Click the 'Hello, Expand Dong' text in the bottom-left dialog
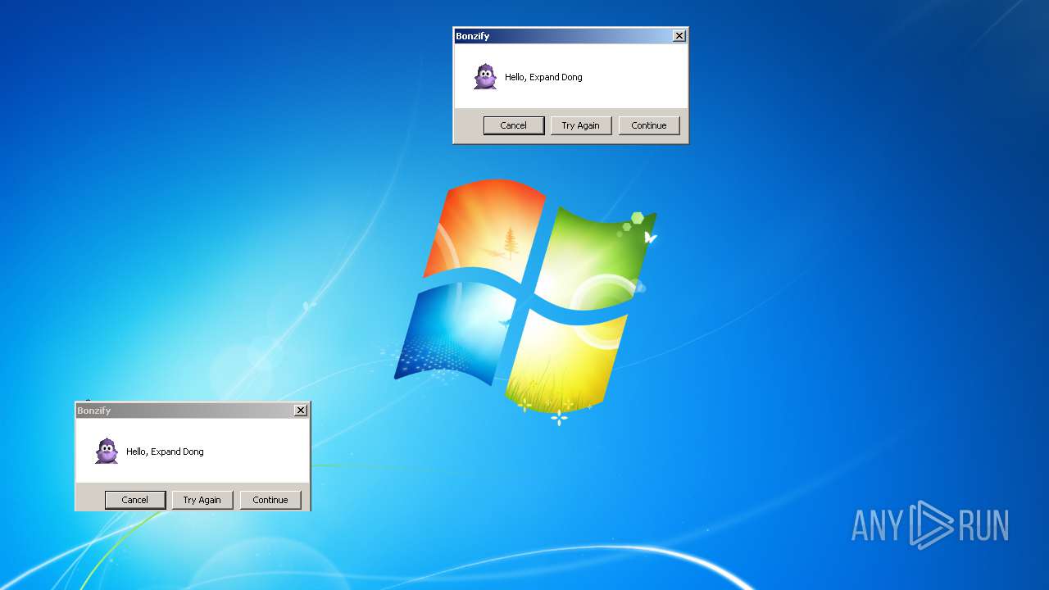The width and height of the screenshot is (1049, 590). [x=165, y=452]
